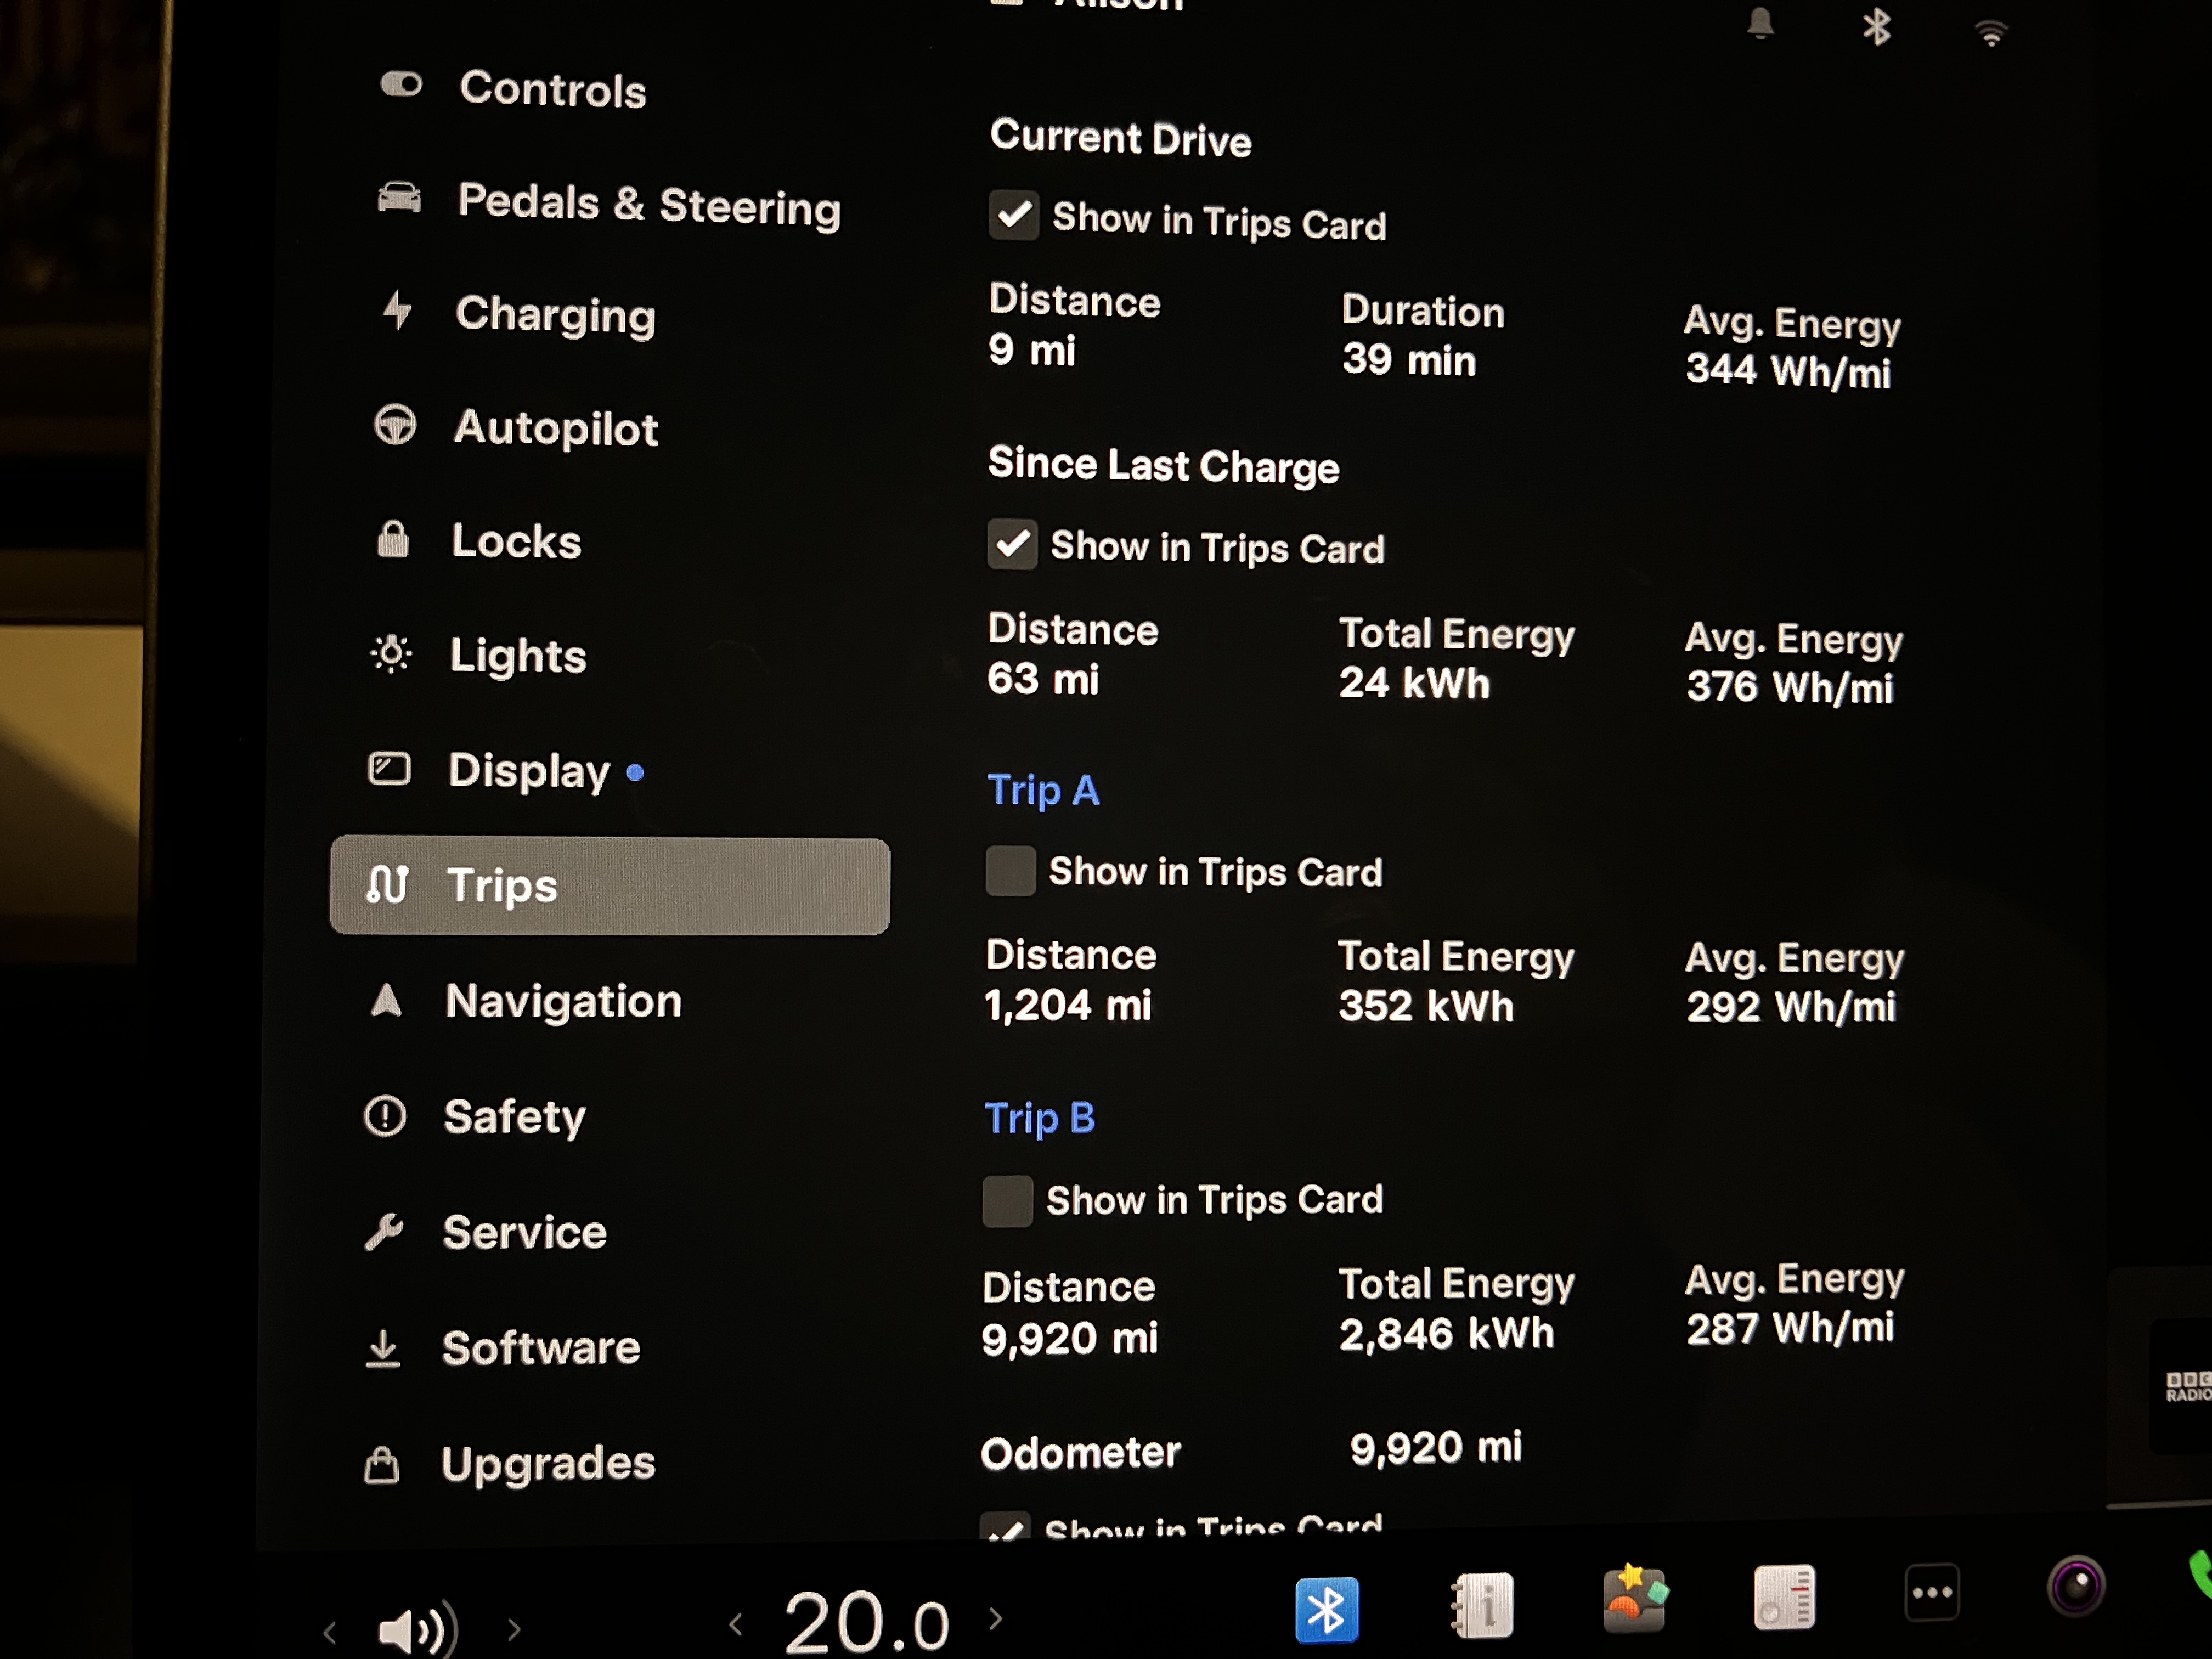This screenshot has height=1659, width=2212.
Task: Tap Trip A name link
Action: point(1043,790)
